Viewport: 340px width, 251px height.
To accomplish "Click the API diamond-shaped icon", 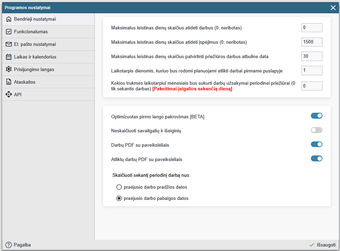I will pyautogui.click(x=9, y=94).
